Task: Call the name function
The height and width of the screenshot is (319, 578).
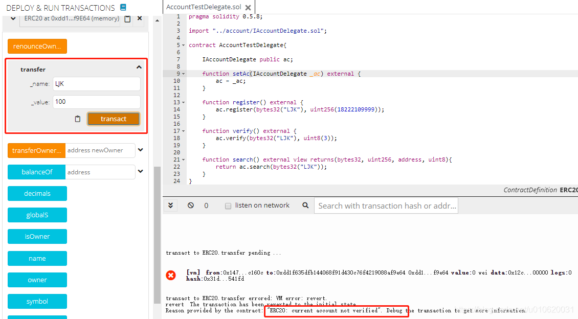Action: pos(37,258)
